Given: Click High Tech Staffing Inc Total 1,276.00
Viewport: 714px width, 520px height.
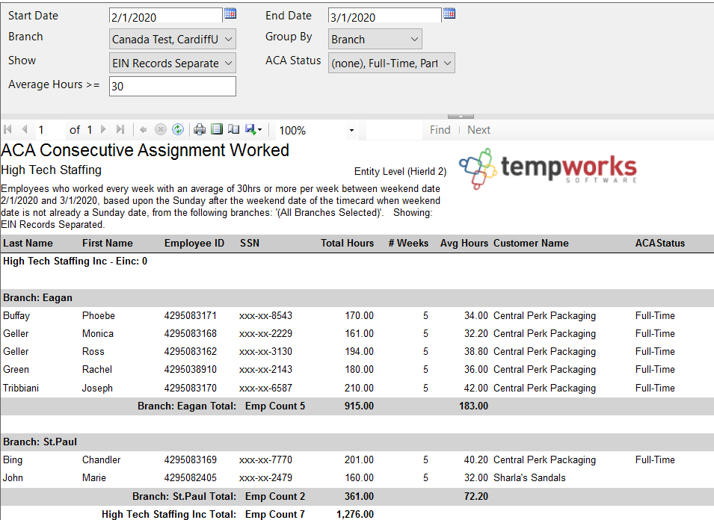Looking at the screenshot, I should click(x=355, y=515).
